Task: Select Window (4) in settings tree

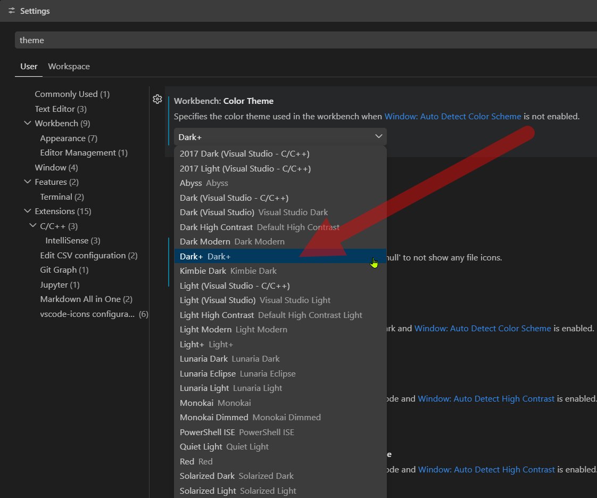Action: [x=56, y=168]
